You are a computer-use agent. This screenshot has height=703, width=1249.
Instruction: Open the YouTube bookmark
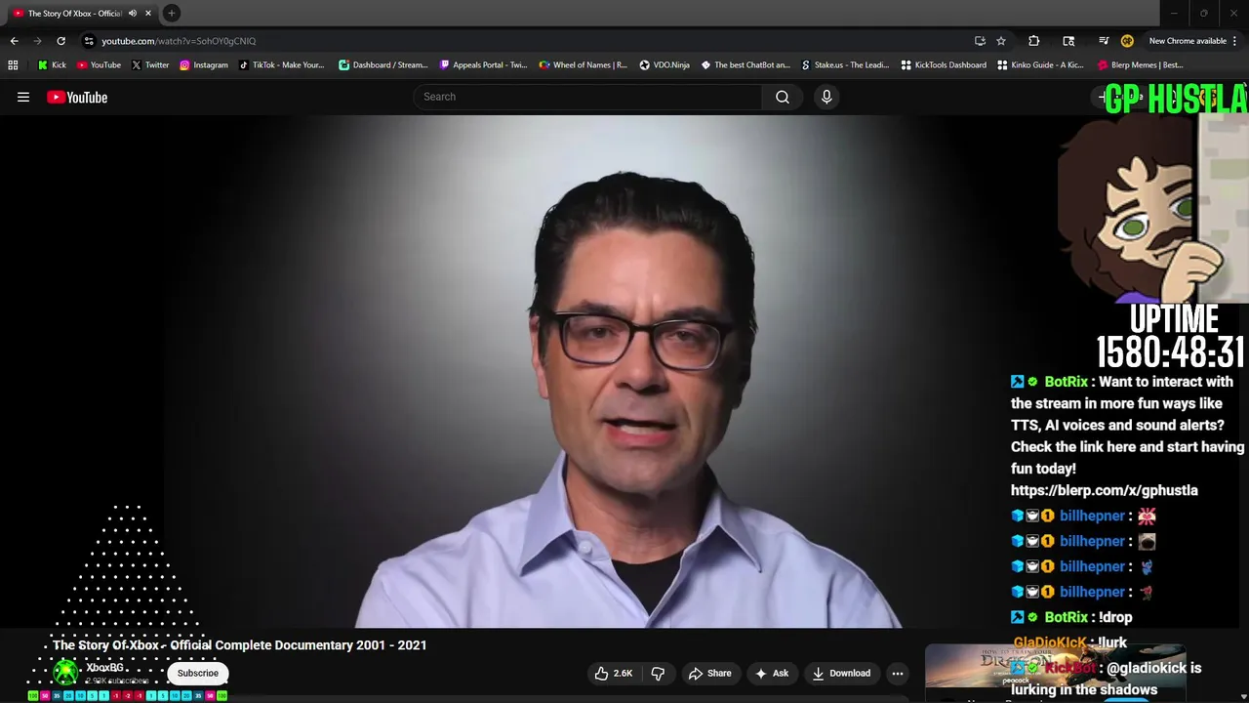[99, 65]
